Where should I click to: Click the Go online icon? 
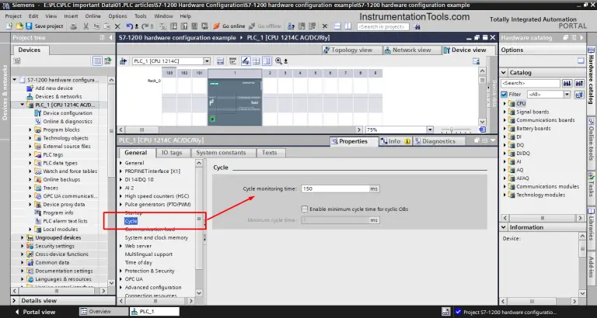click(216, 26)
